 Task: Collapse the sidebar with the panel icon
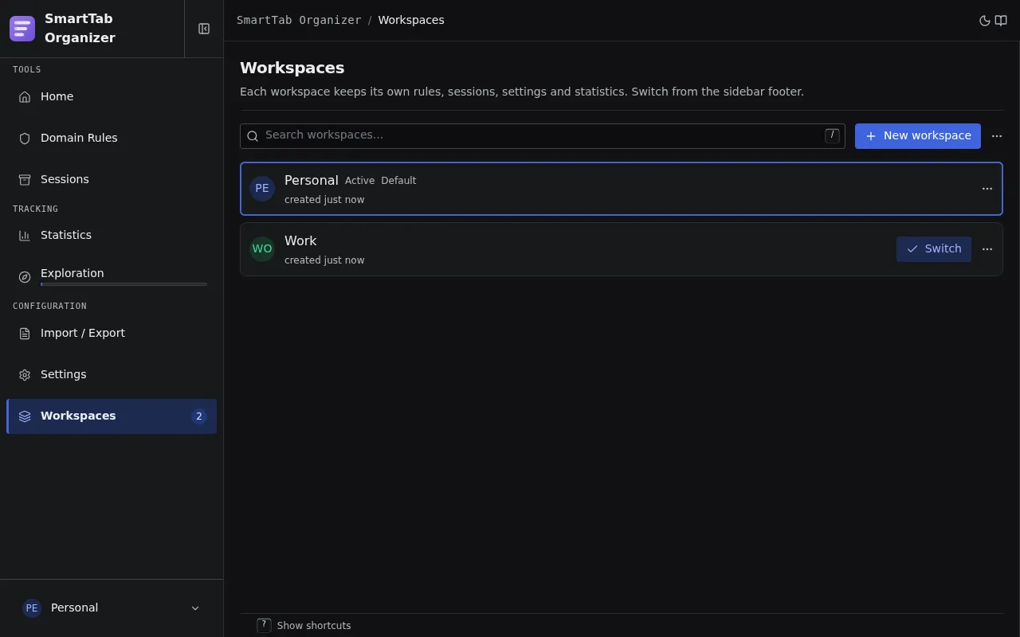click(204, 29)
